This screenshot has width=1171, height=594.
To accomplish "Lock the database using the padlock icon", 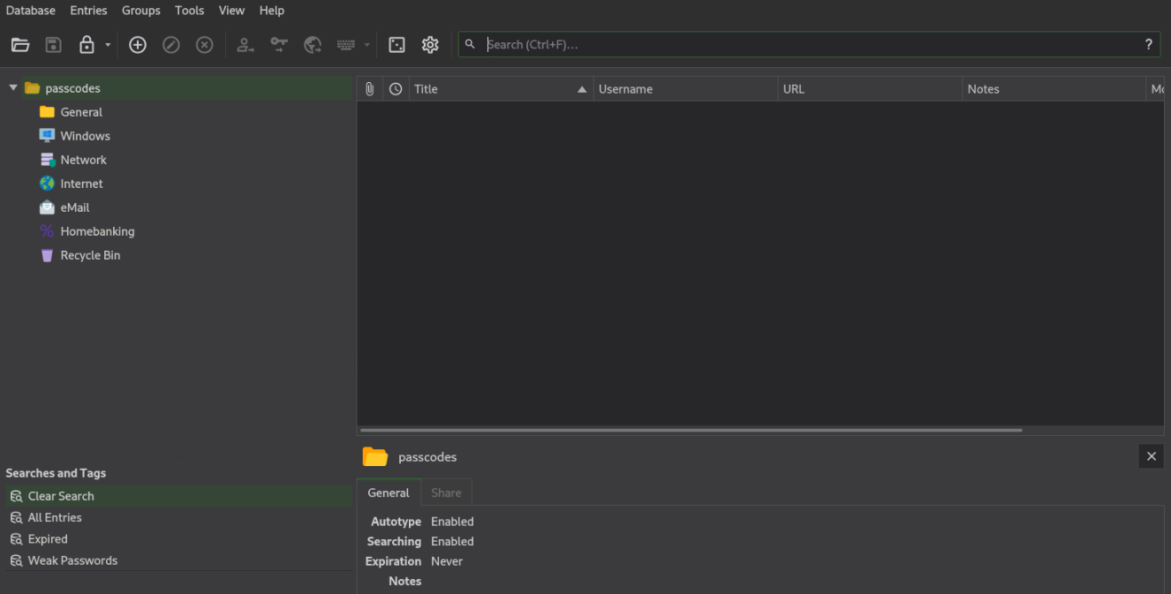I will (x=87, y=45).
